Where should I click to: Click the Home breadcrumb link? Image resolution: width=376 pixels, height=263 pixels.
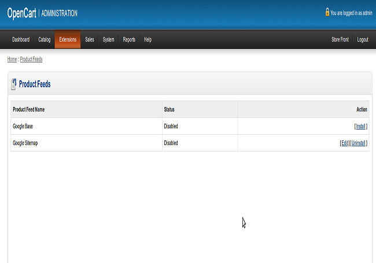[x=12, y=59]
